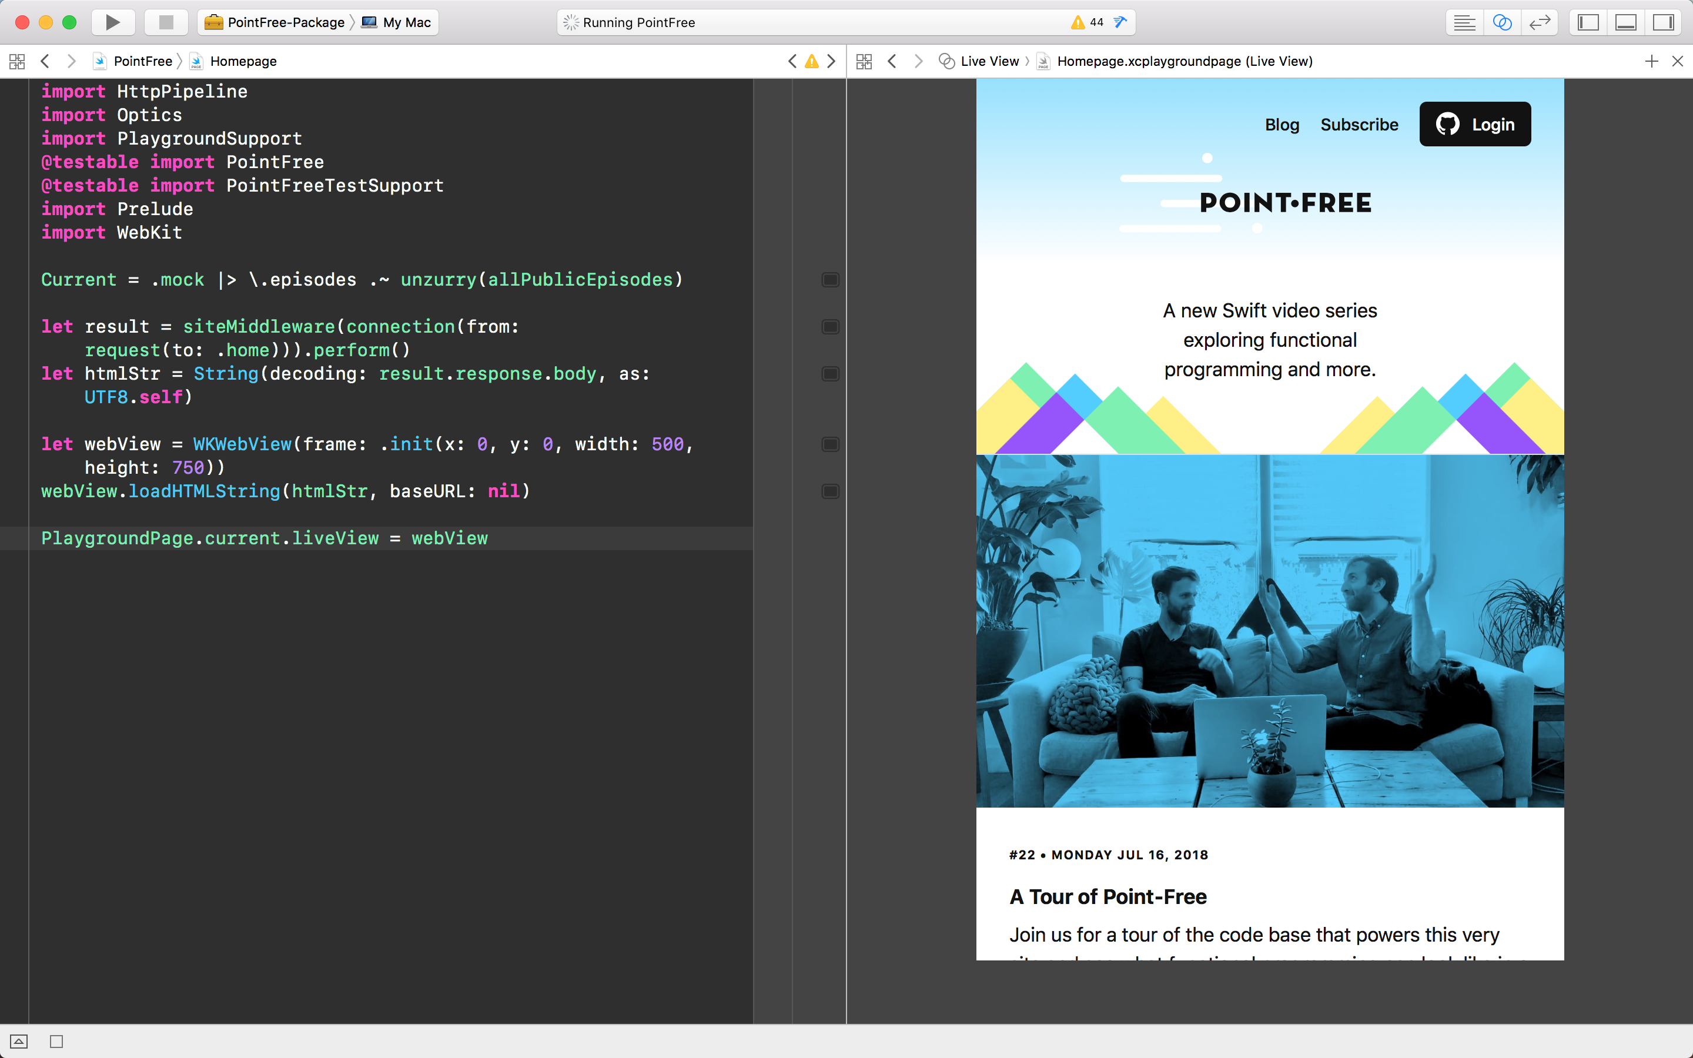
Task: Open the related items grid in left editor
Action: coord(17,62)
